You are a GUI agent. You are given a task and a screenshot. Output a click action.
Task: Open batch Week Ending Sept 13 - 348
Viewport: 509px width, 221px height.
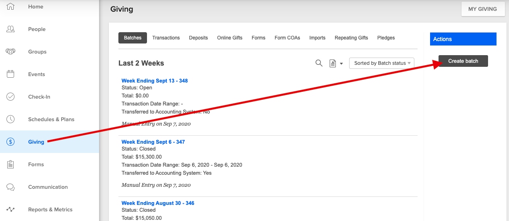[x=155, y=81]
